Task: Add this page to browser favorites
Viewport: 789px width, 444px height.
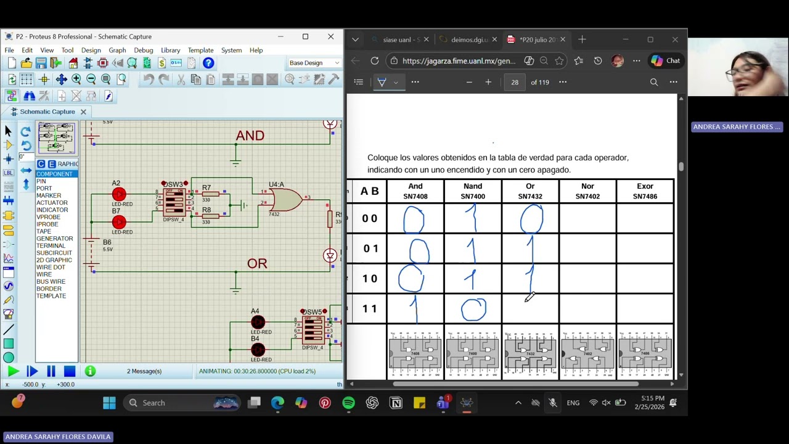Action: 559,60
